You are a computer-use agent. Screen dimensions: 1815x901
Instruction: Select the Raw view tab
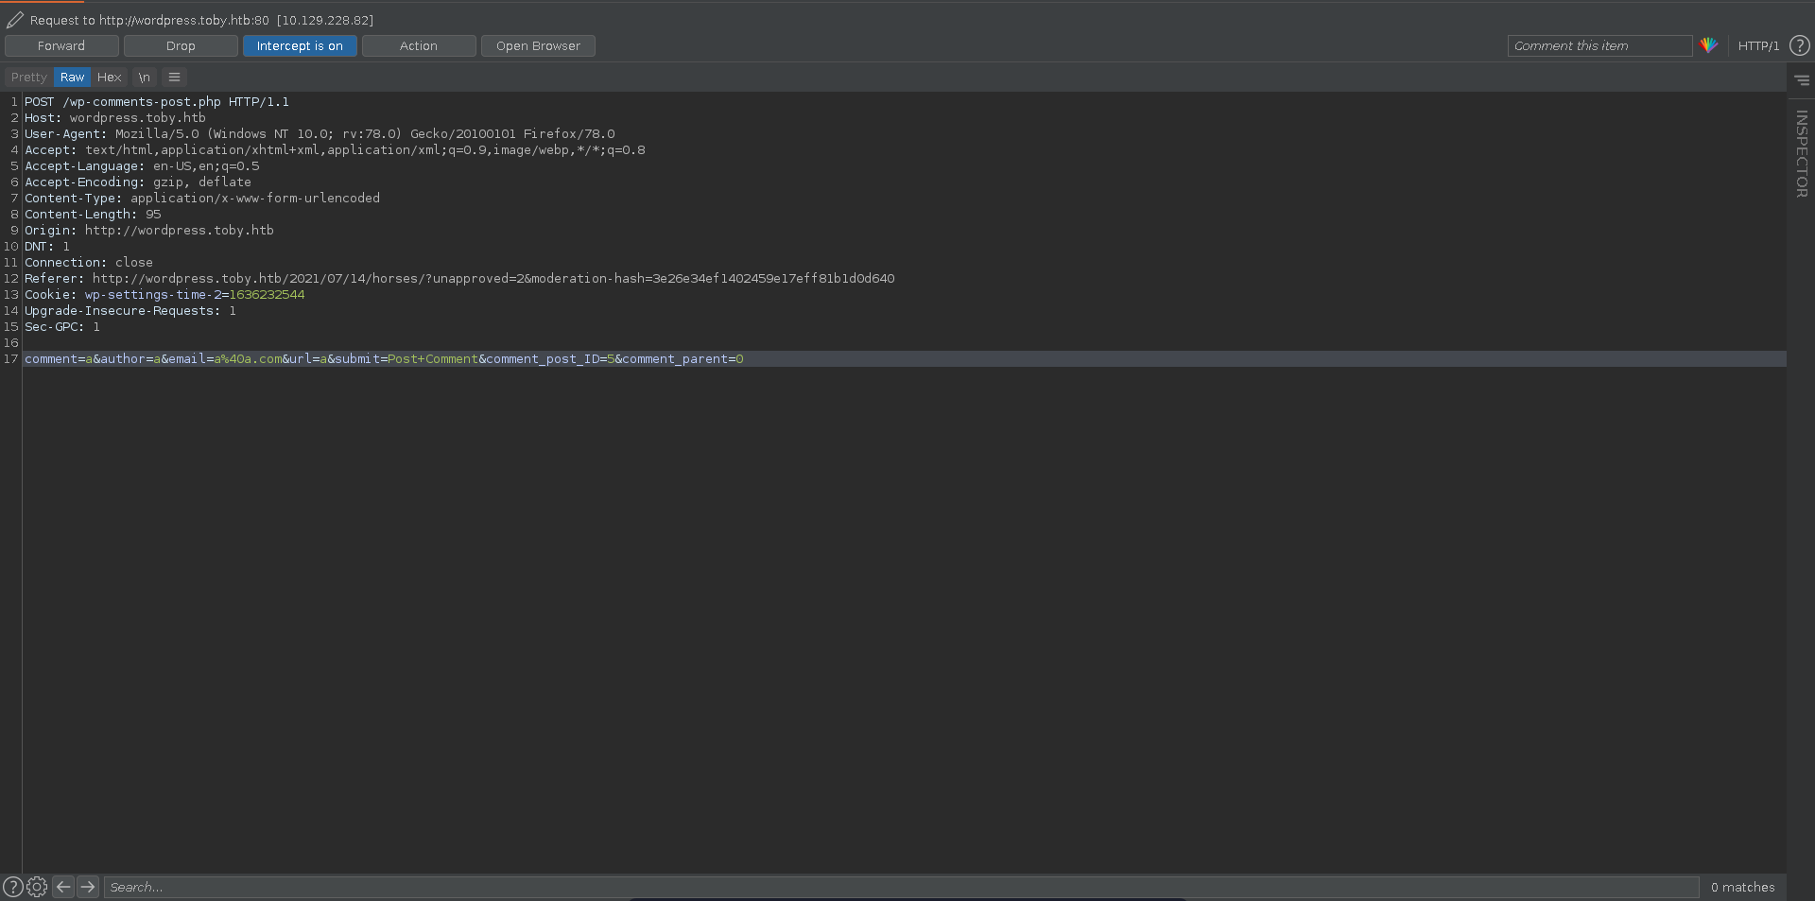[x=72, y=78]
